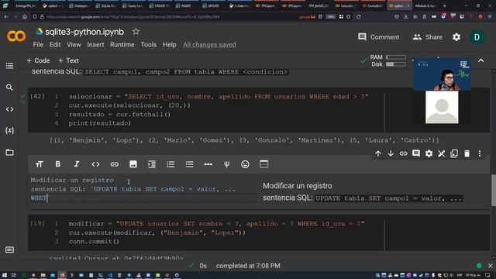Move the selected cell up
This screenshot has width=496, height=279.
(378, 153)
